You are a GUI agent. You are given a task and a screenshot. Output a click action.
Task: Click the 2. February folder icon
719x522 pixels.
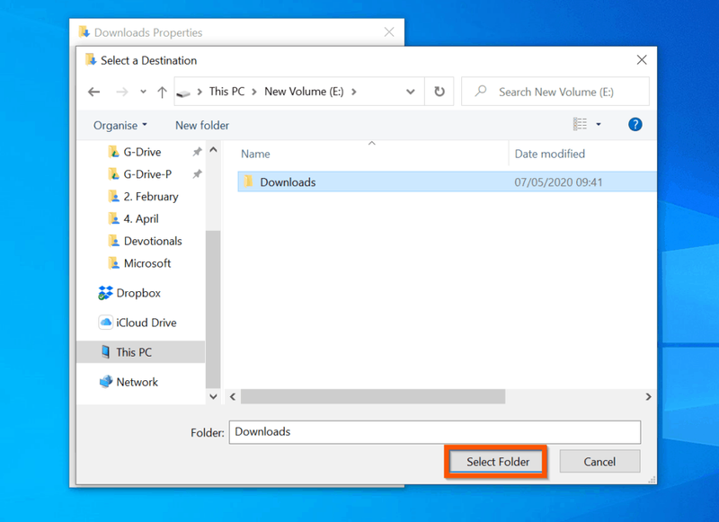coord(114,196)
